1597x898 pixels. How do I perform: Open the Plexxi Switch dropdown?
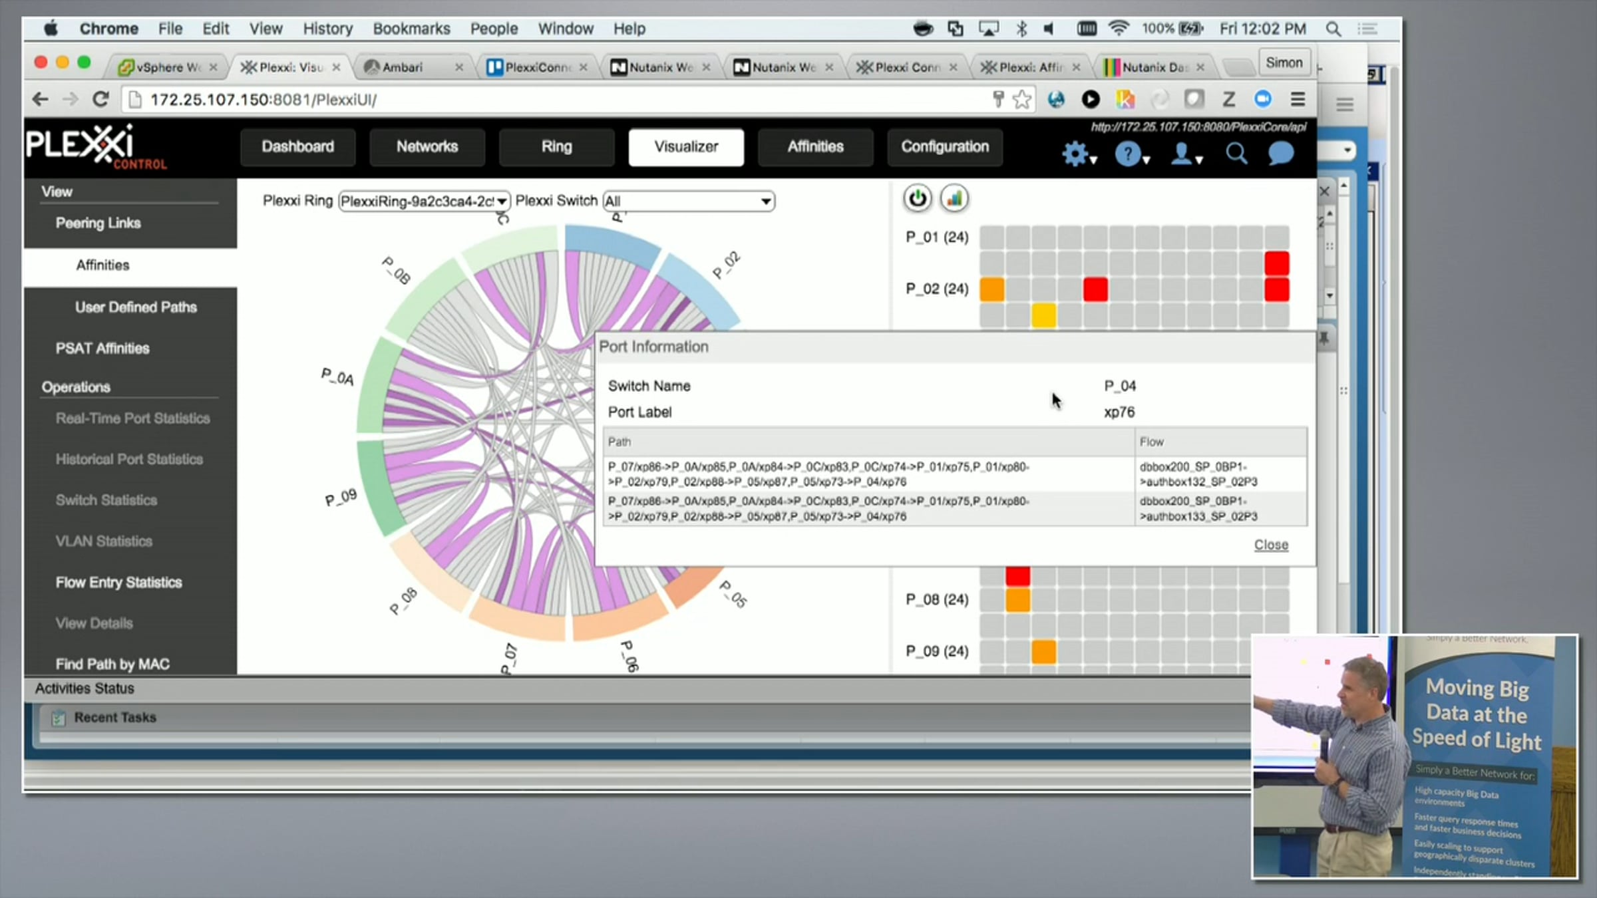[688, 201]
